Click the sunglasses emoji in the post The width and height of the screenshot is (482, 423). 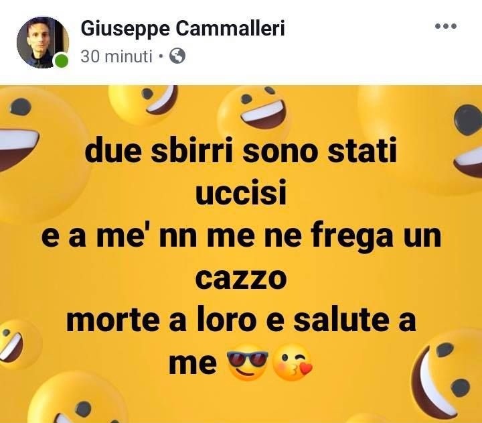(248, 364)
